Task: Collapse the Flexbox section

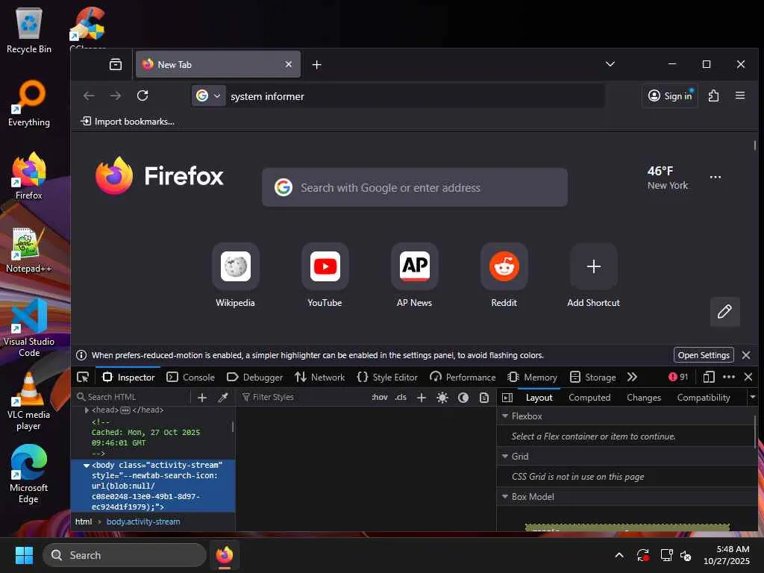Action: (505, 416)
